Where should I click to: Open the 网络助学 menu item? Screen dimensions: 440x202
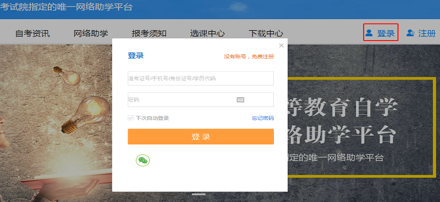tap(91, 33)
